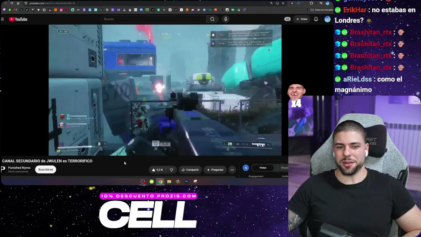Select the Vistas tab
This screenshot has width=421, height=237.
pos(263,168)
